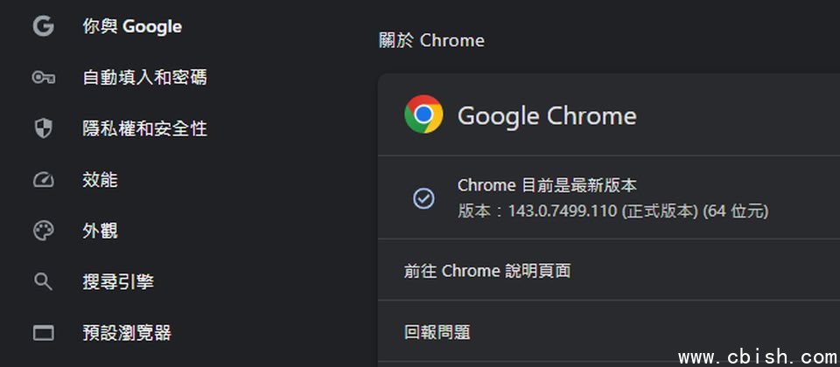Select 隱私權和安全性 in the sidebar

point(144,129)
